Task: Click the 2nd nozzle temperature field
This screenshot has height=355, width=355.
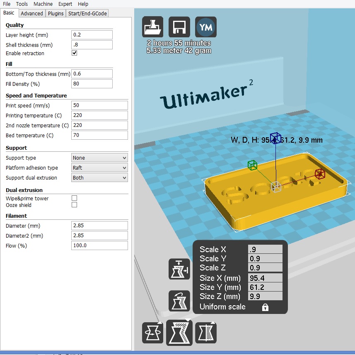Action: pos(99,125)
